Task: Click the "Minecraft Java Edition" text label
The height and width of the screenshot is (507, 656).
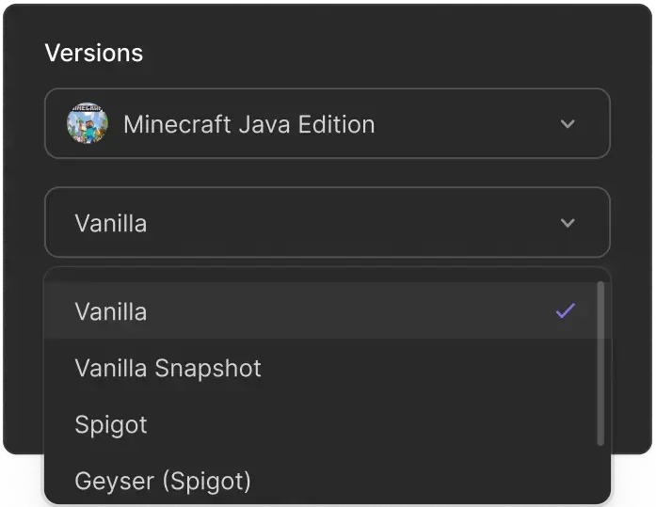Action: (248, 124)
